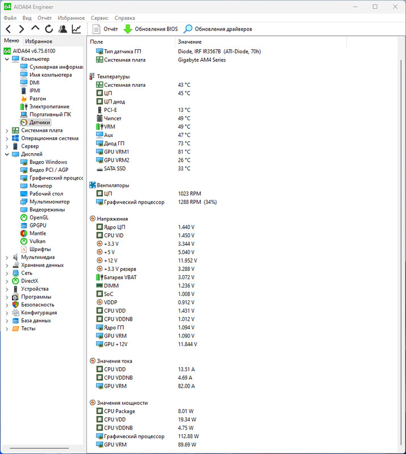Image resolution: width=406 pixels, height=454 pixels.
Task: Expand the Системная плата tree node
Action: 7,131
